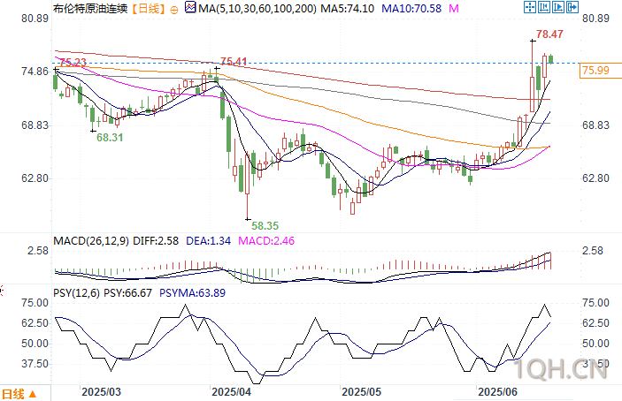Screen dimensions: 622x401
Task: Open the MA indicator chart icon
Action: coord(190,8)
